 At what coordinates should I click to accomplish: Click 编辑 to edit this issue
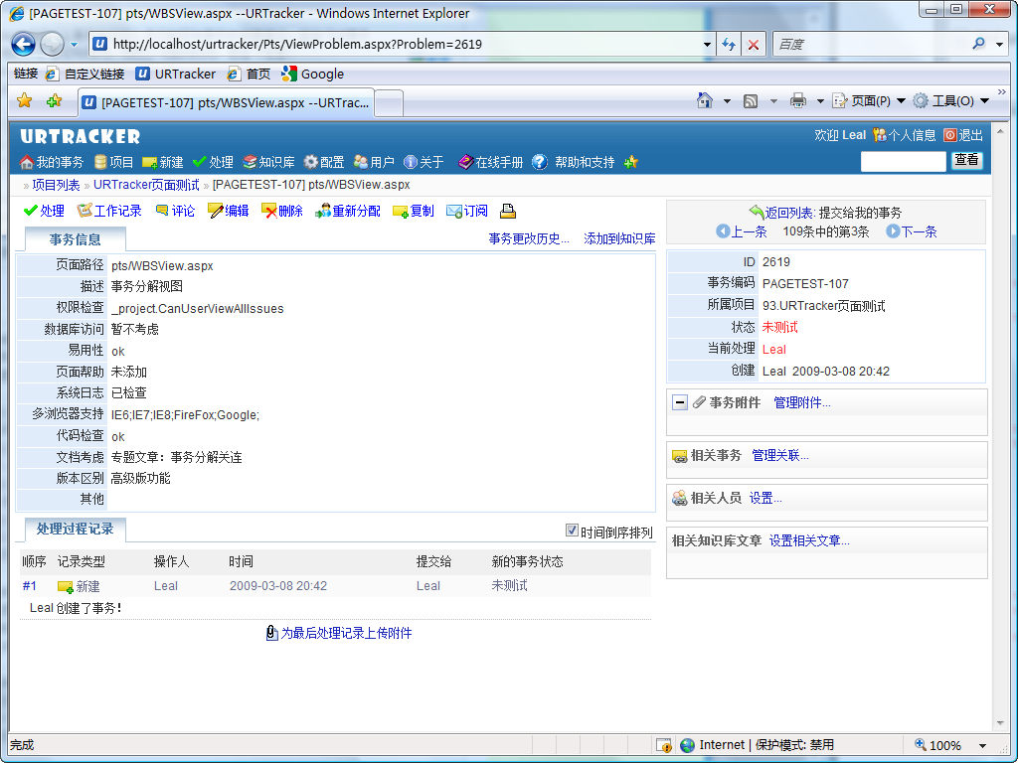coord(229,211)
